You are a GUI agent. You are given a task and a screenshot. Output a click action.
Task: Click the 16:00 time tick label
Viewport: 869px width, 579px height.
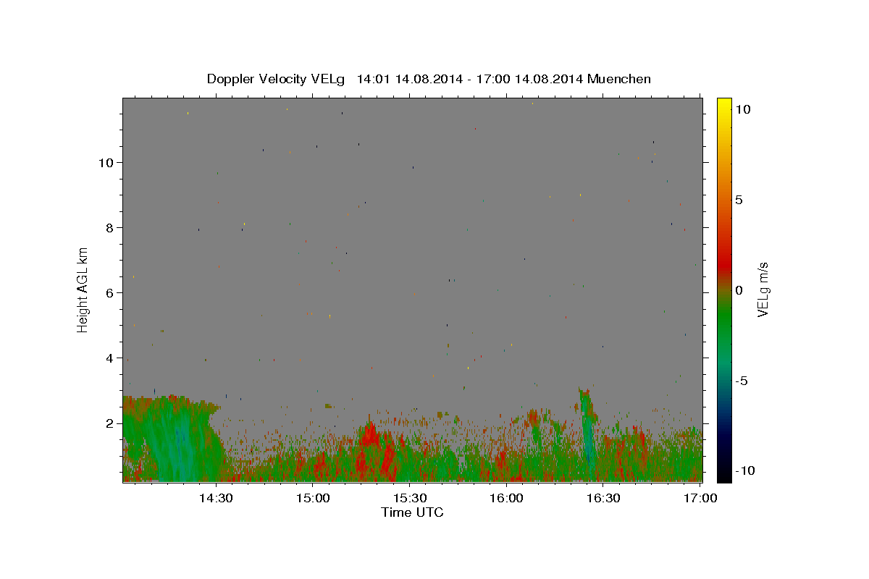tap(506, 498)
